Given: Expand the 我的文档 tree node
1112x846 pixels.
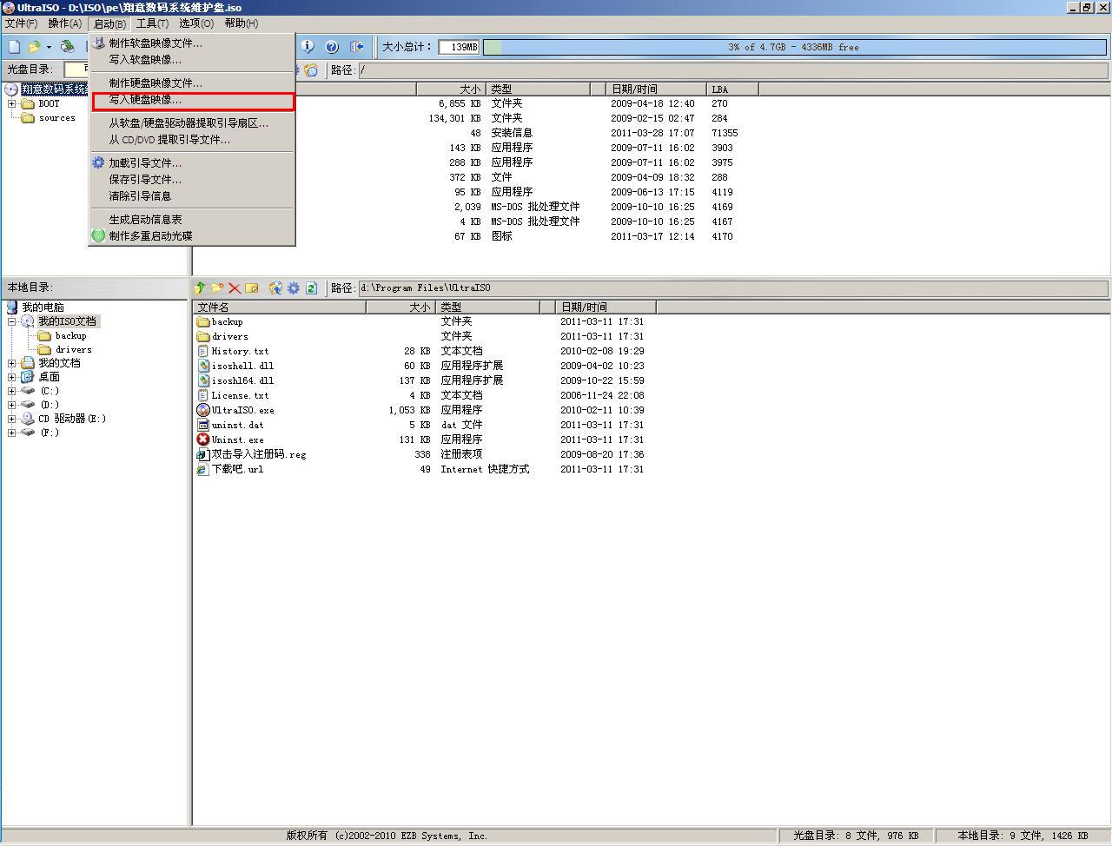Looking at the screenshot, I should tap(12, 363).
